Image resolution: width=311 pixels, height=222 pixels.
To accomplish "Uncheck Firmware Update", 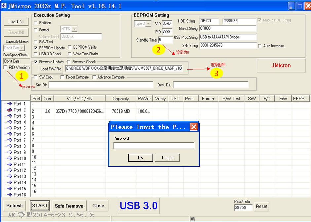I will click(36, 62).
